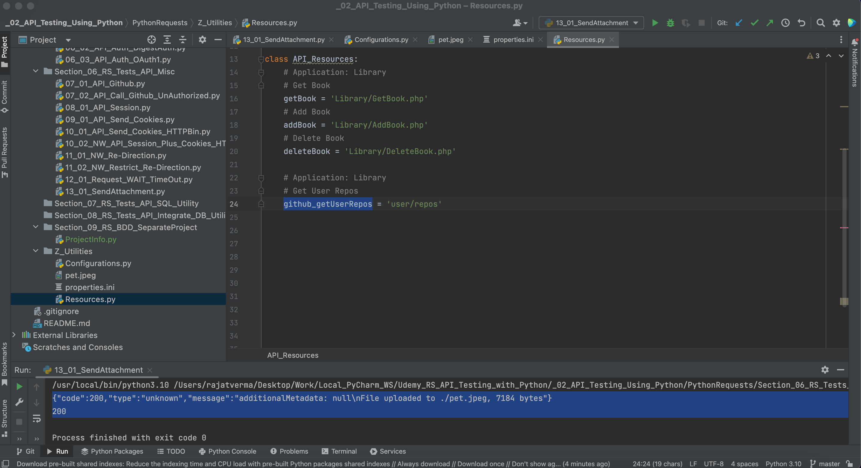Go to previous highlighted warning arrow
This screenshot has height=468, width=861.
(829, 56)
